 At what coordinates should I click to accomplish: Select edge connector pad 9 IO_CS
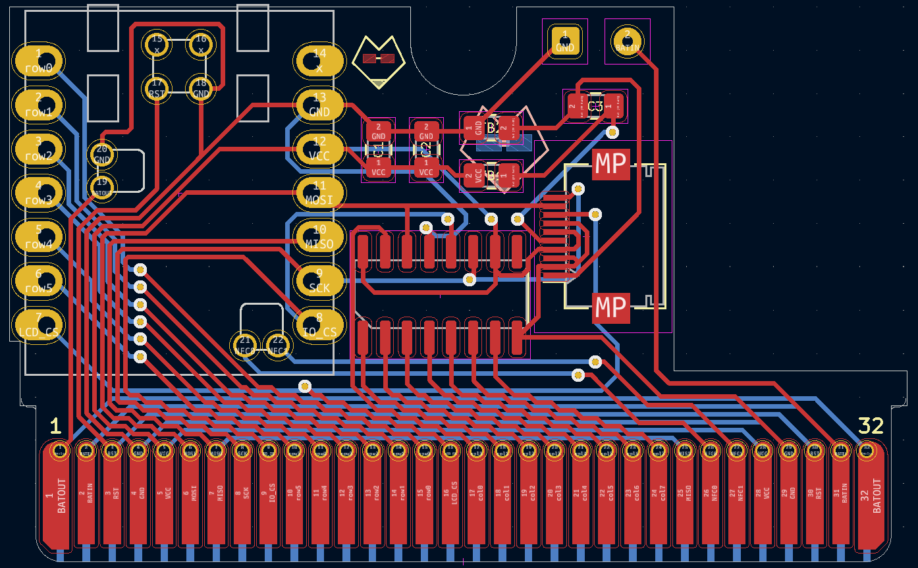pyautogui.click(x=268, y=495)
